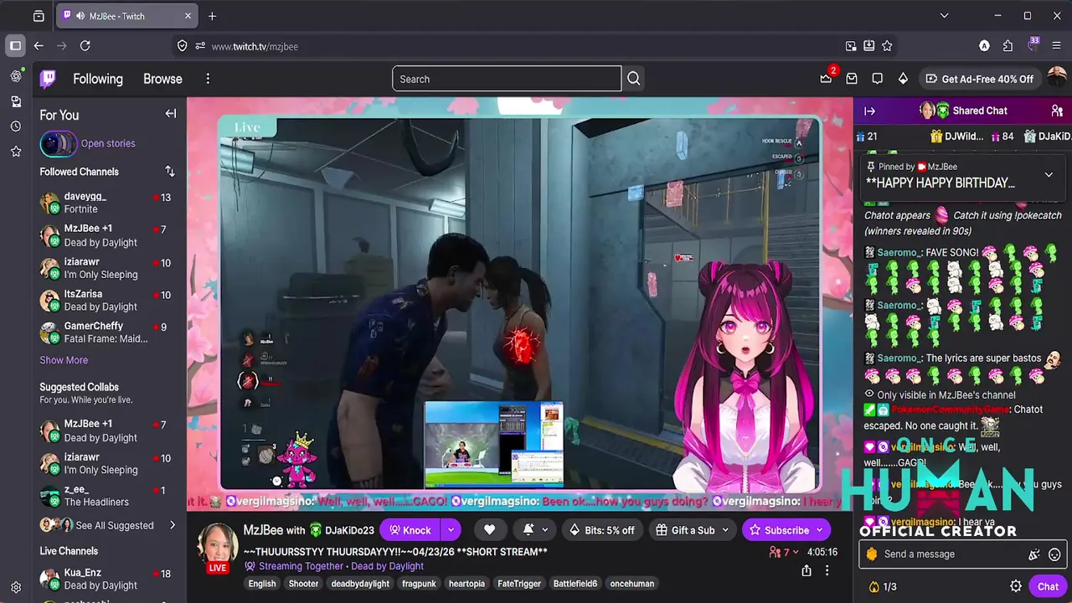Expand the pinned message chevron

pyautogui.click(x=1049, y=175)
